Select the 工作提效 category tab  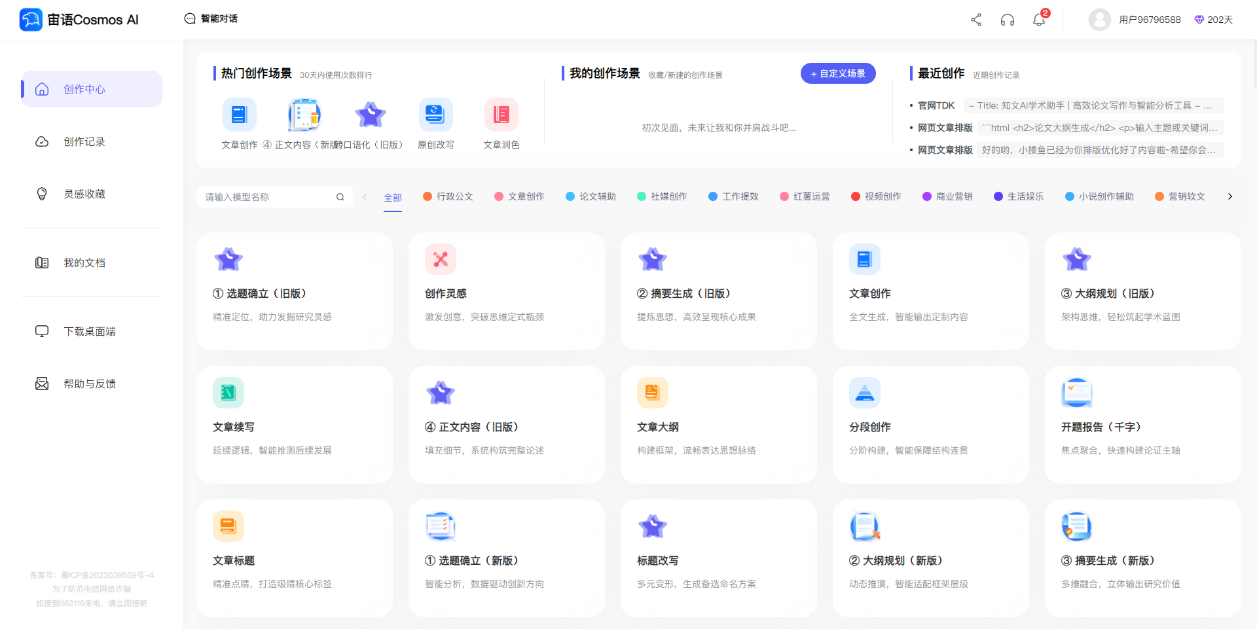click(x=734, y=196)
